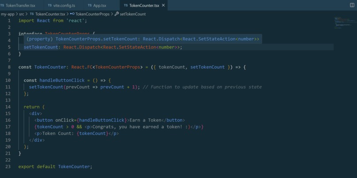
Task: Click the split editor icon
Action: [352, 5]
